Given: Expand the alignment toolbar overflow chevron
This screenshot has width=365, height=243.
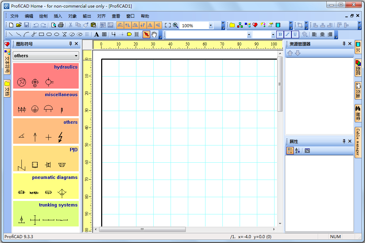Looking at the screenshot, I should (x=359, y=25).
